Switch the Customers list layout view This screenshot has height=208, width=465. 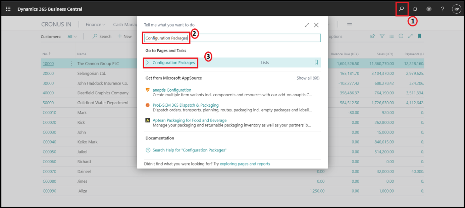coord(391,36)
